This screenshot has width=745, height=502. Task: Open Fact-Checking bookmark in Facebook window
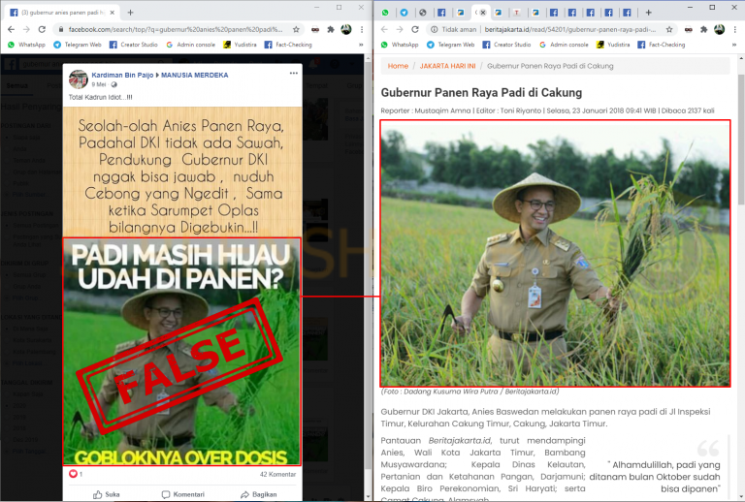pos(288,45)
